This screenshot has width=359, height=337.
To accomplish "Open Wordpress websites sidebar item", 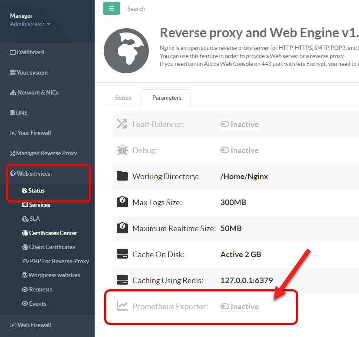I will (x=54, y=275).
